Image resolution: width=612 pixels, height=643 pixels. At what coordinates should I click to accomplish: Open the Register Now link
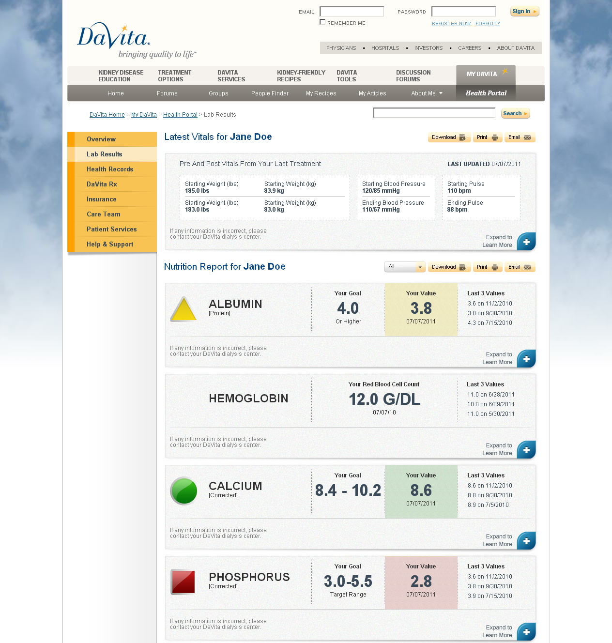pos(451,24)
